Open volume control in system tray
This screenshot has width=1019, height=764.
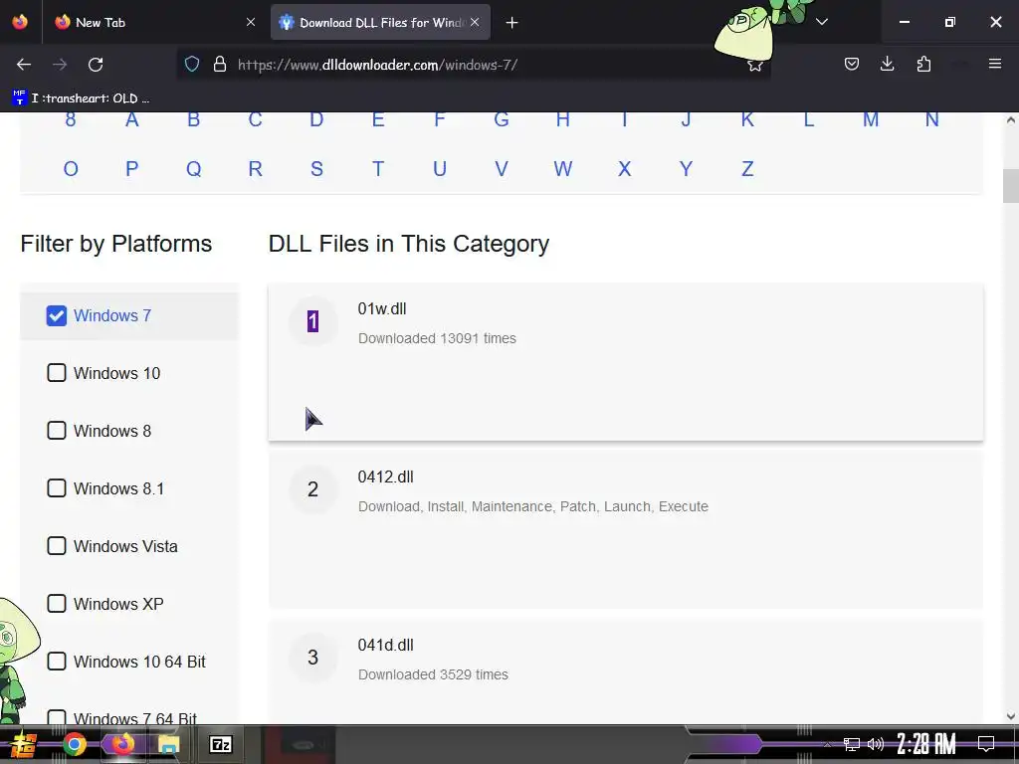click(876, 744)
